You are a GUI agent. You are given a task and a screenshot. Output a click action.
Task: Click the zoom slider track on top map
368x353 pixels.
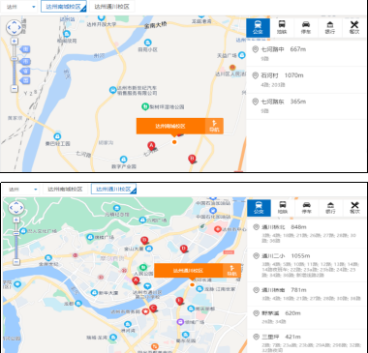[x=15, y=65]
